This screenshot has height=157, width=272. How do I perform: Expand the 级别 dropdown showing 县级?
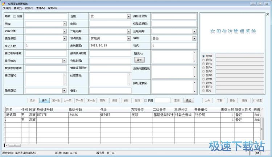[194, 38]
